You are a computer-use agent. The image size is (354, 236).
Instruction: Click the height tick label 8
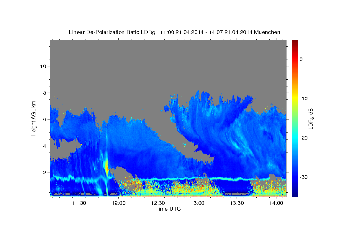[x=44, y=93]
